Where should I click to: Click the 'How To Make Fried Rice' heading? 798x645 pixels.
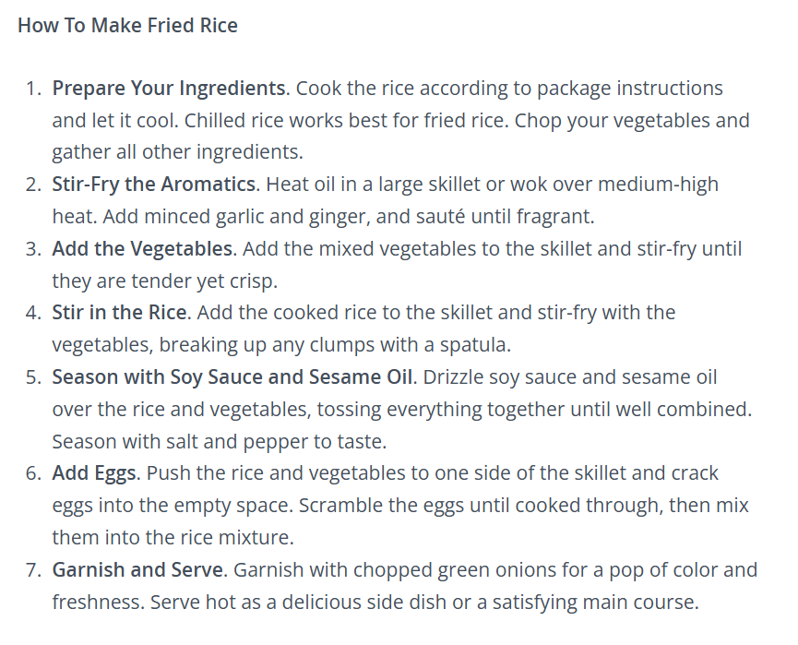click(x=127, y=26)
